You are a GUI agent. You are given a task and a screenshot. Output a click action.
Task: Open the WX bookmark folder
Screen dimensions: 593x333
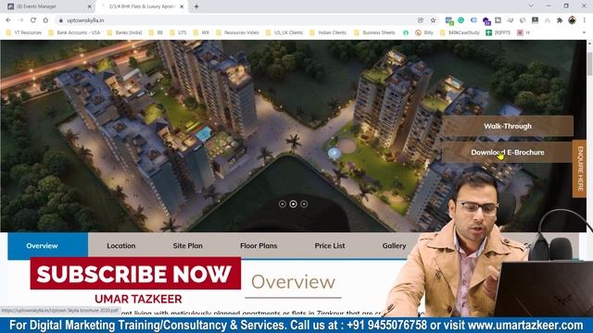point(201,33)
